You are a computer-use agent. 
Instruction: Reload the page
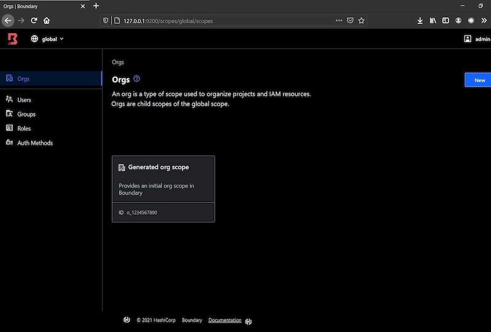[x=34, y=21]
